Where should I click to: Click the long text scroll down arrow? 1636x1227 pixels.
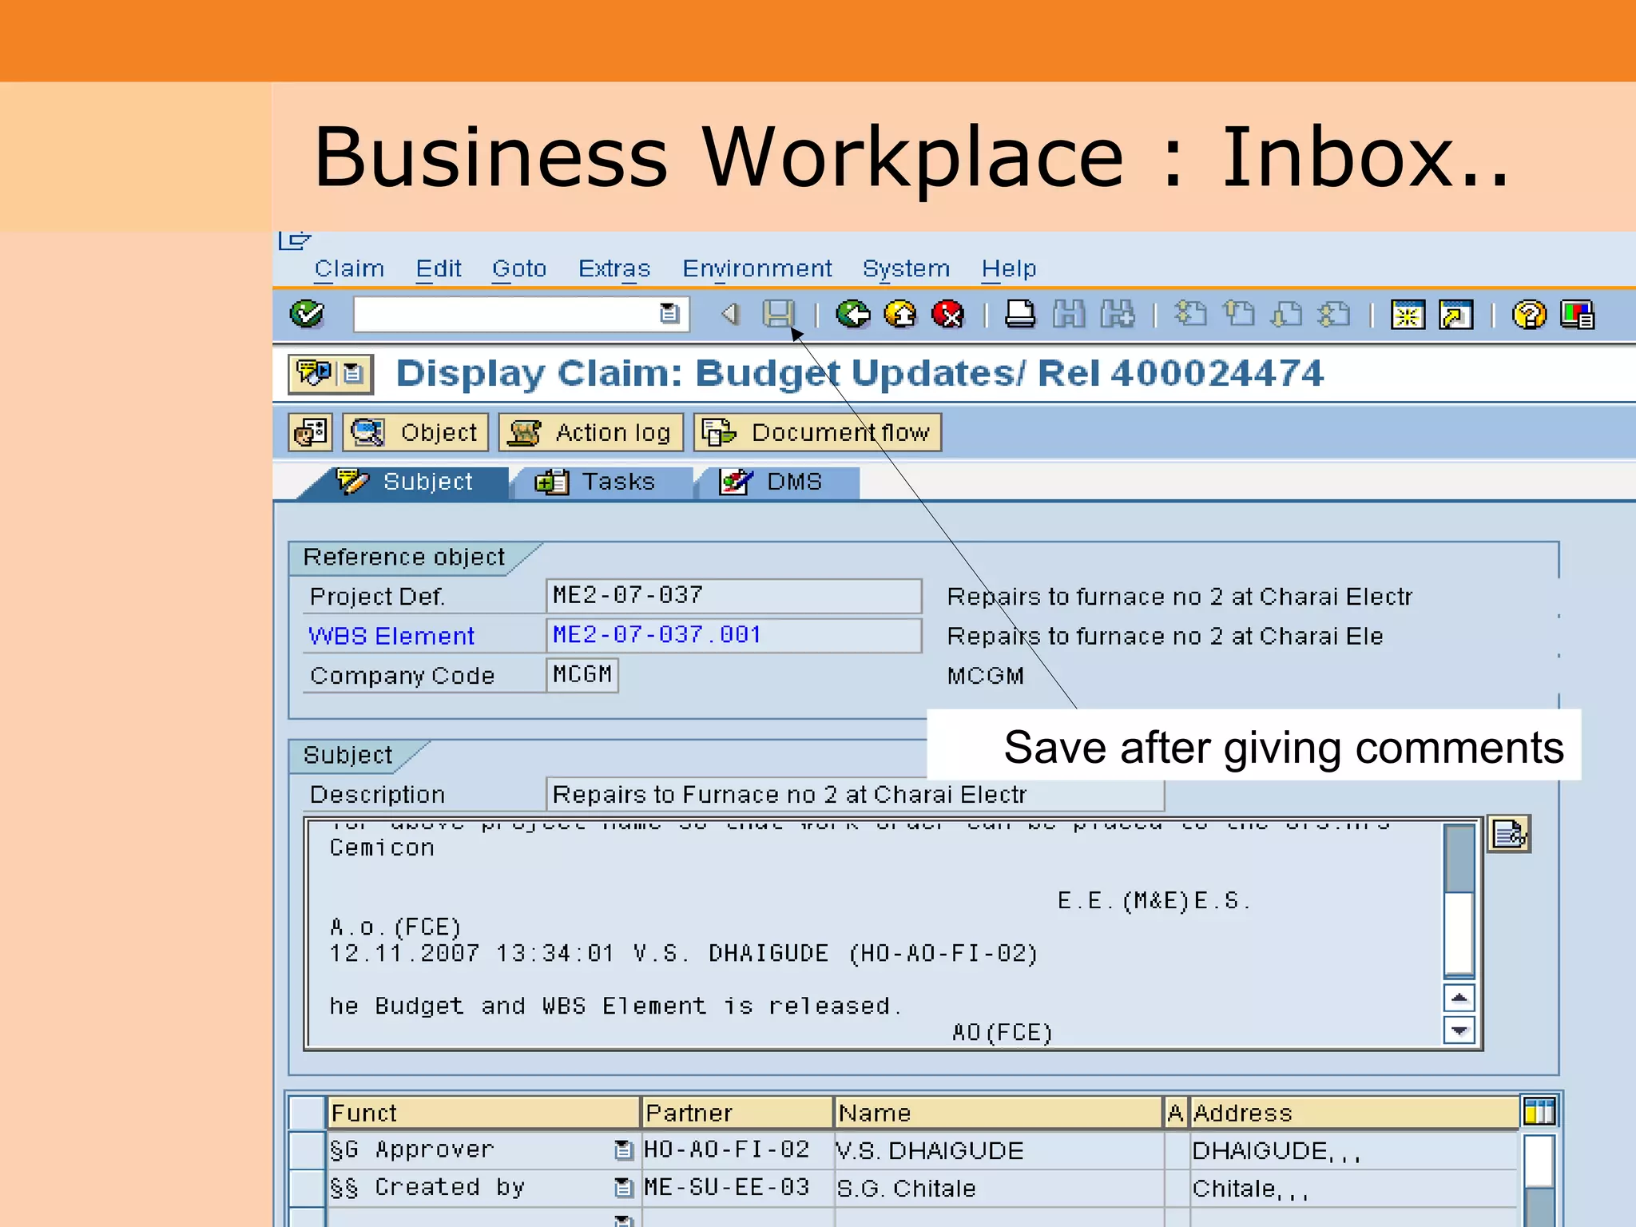[x=1459, y=1030]
